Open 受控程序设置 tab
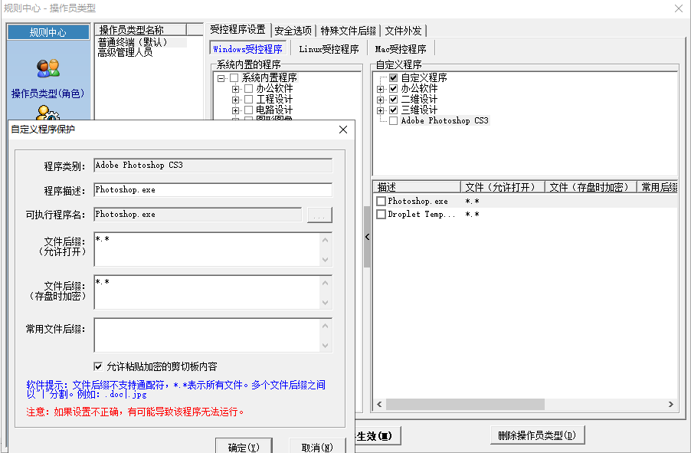 coord(238,30)
